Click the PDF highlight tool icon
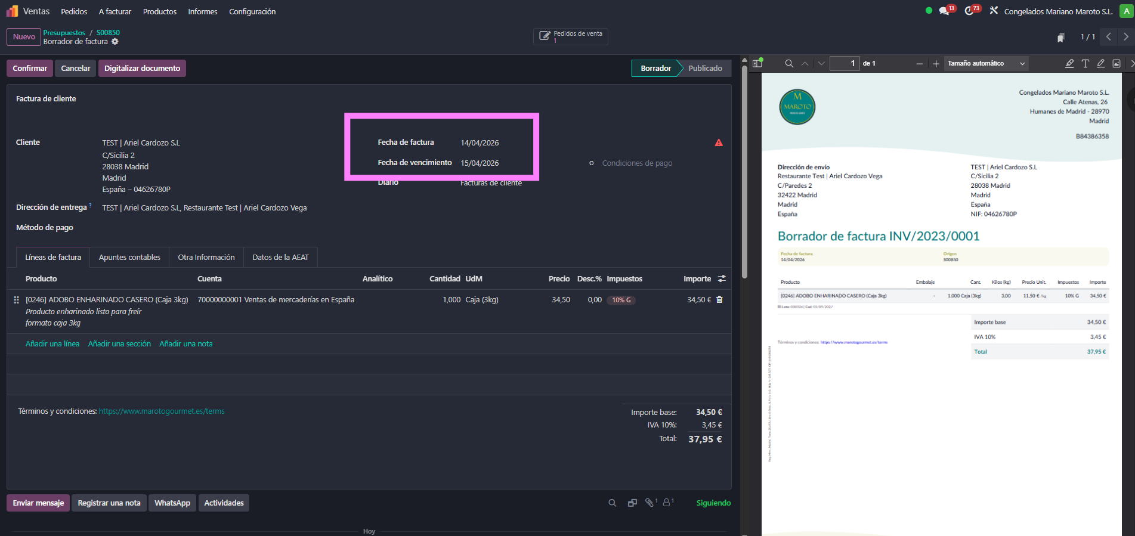This screenshot has width=1135, height=536. point(1069,64)
